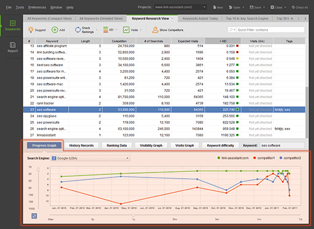314x229 pixels.
Task: Open the Report module in sidebar
Action: tap(12, 47)
